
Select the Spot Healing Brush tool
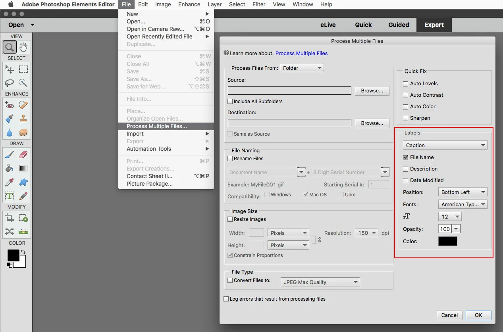tap(23, 105)
